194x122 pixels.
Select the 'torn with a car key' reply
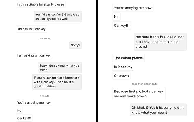click(57, 82)
